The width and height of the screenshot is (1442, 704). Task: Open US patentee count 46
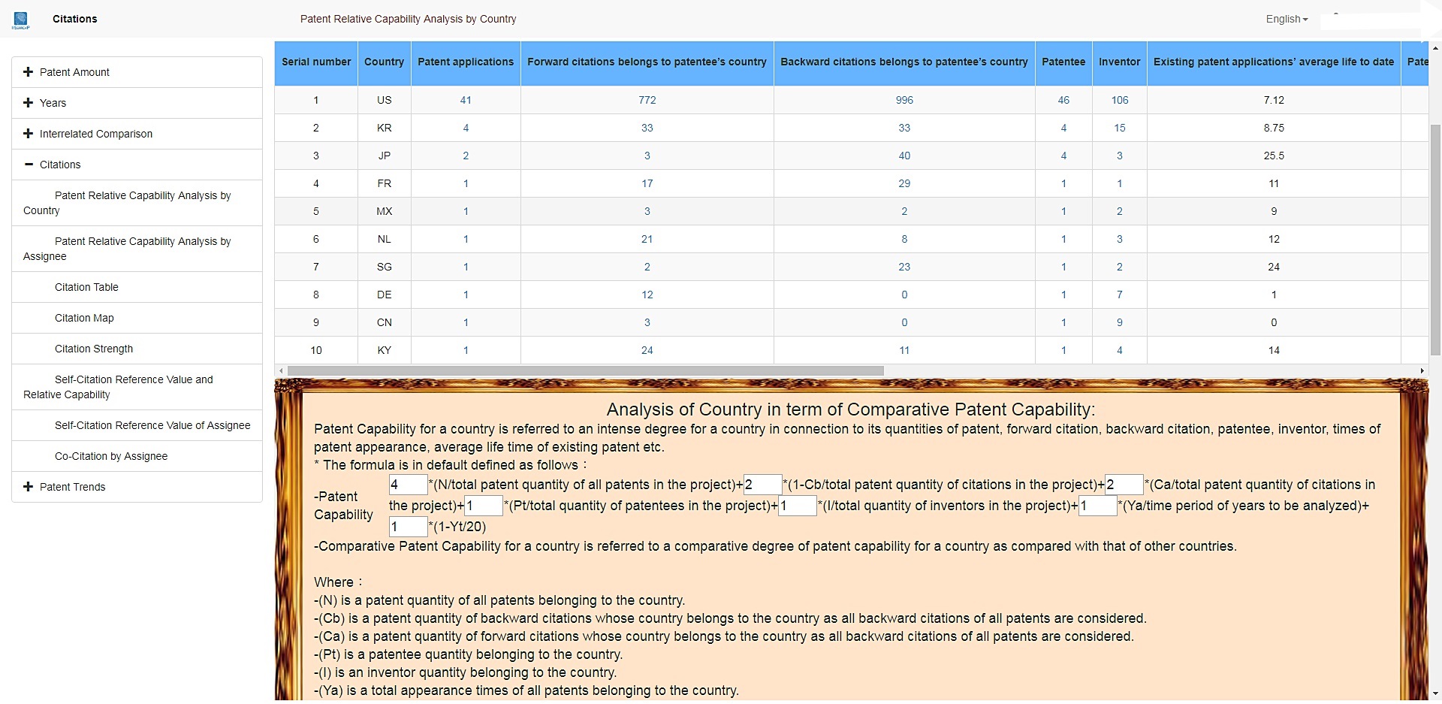1063,100
